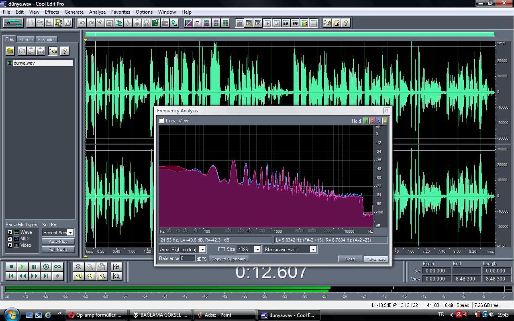Open the Sort By dropdown

point(70,233)
